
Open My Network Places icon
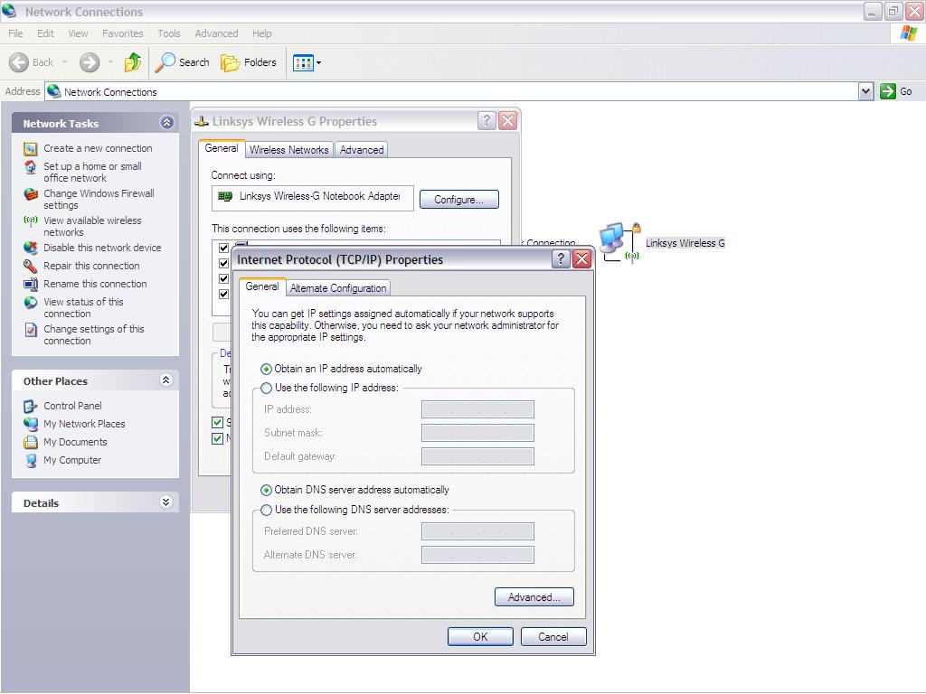[x=31, y=425]
